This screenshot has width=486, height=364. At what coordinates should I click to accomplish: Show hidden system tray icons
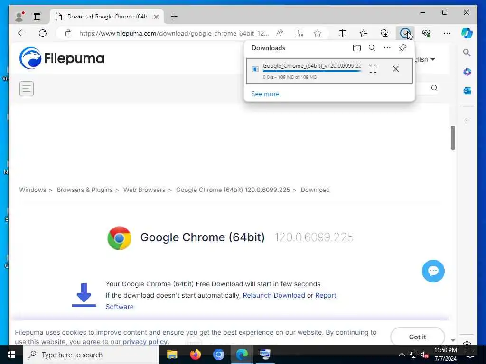[x=402, y=355]
